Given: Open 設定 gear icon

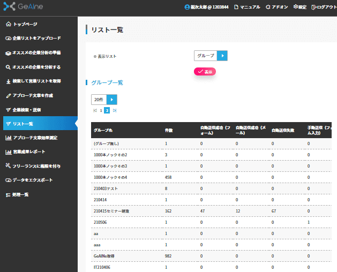Looking at the screenshot, I should pyautogui.click(x=296, y=7).
